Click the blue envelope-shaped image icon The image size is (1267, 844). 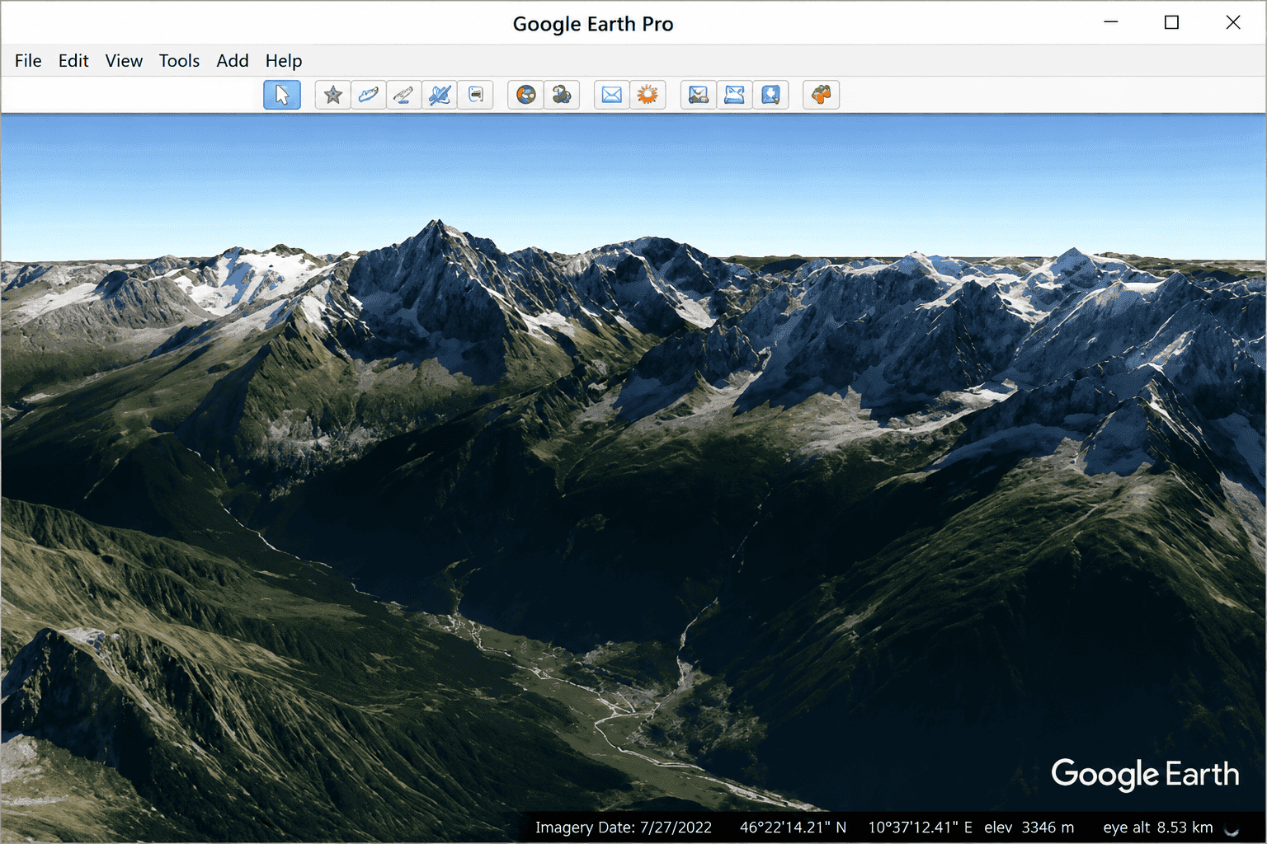(x=734, y=95)
